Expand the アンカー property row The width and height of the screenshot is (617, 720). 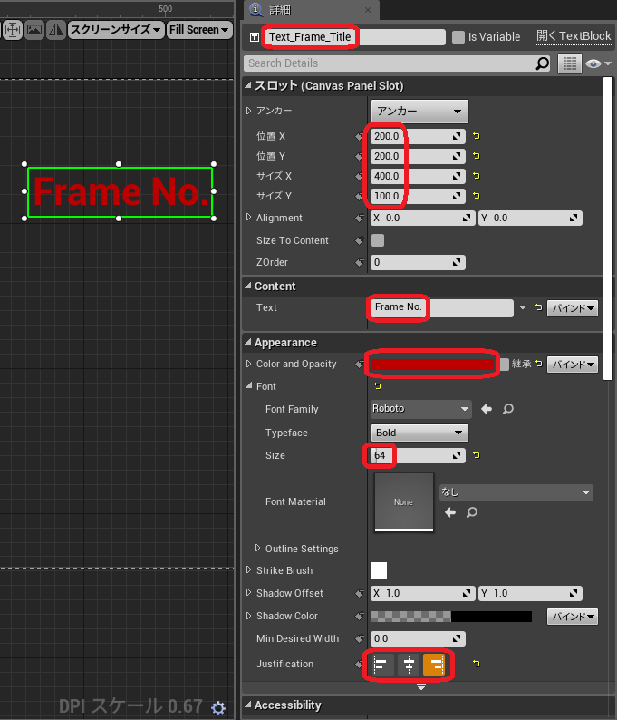[248, 111]
